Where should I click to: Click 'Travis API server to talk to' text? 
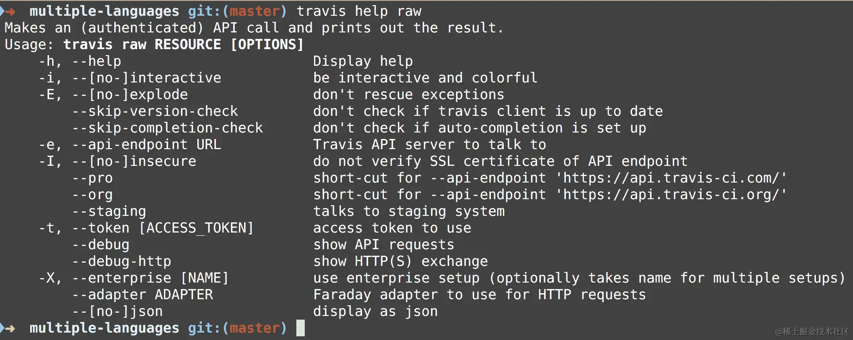click(x=430, y=145)
